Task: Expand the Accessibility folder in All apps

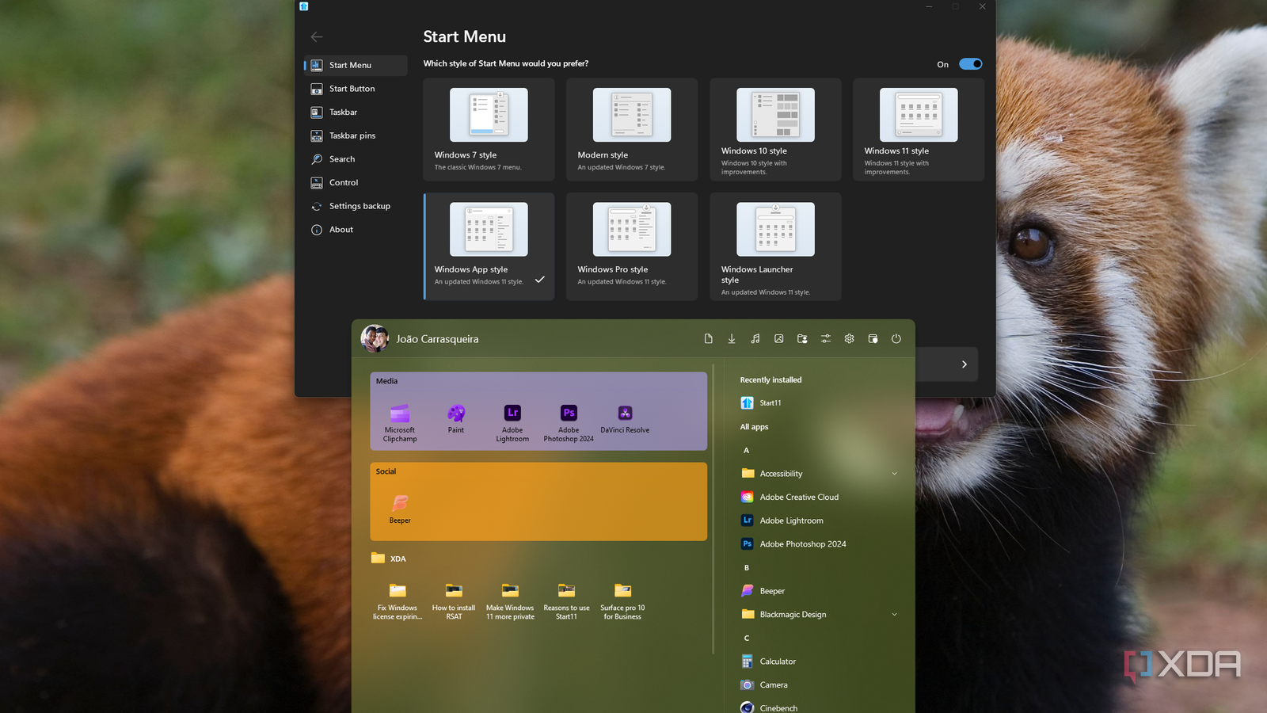Action: (894, 474)
